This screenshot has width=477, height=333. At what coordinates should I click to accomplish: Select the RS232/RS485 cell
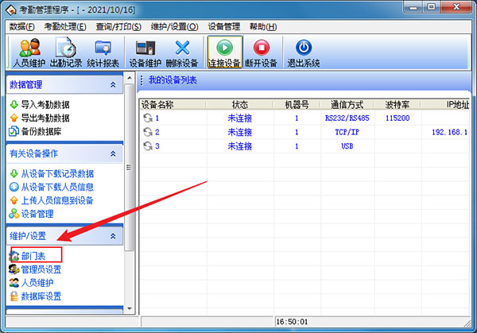coord(347,118)
